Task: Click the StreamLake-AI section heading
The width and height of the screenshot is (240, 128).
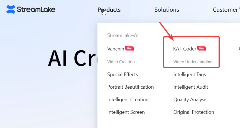Action: [123, 35]
